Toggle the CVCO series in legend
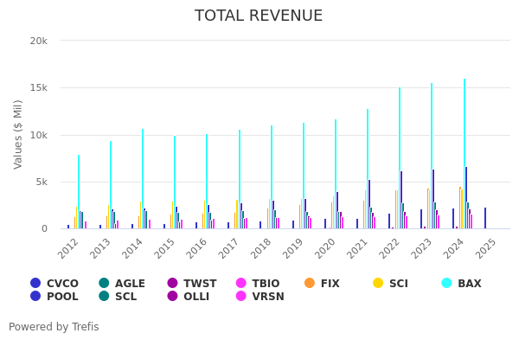519x346 pixels. [54, 284]
